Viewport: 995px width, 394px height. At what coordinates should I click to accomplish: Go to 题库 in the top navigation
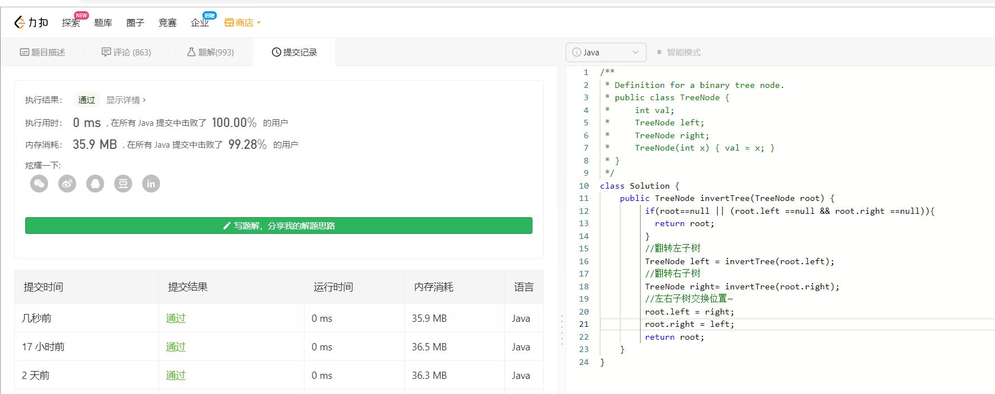tap(103, 23)
